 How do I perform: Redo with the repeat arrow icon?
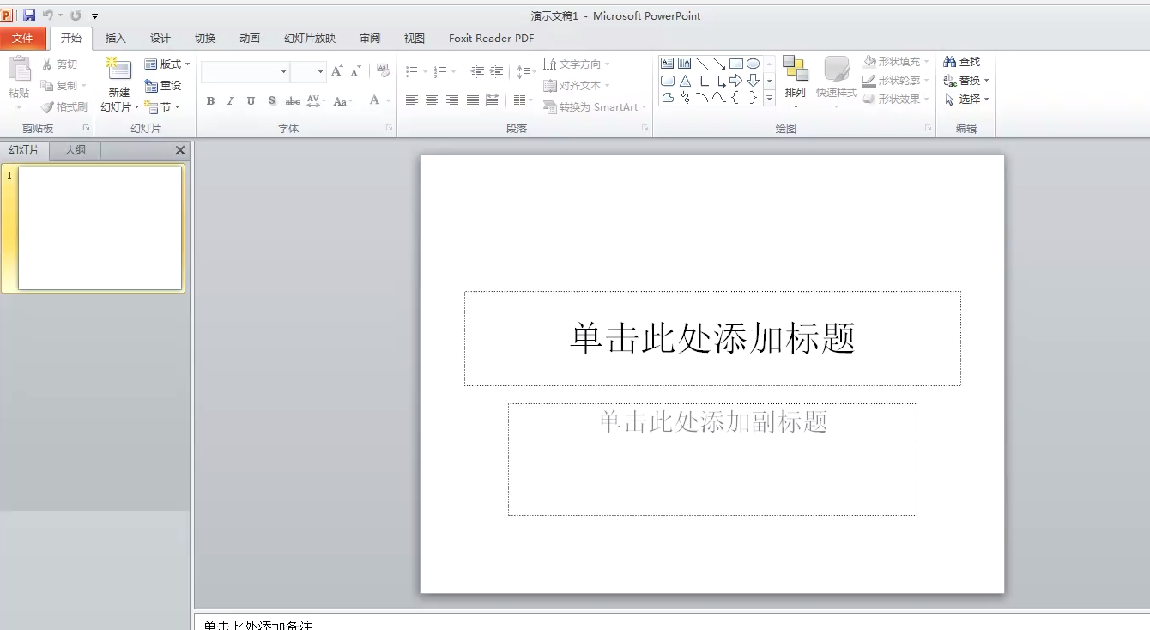point(76,15)
